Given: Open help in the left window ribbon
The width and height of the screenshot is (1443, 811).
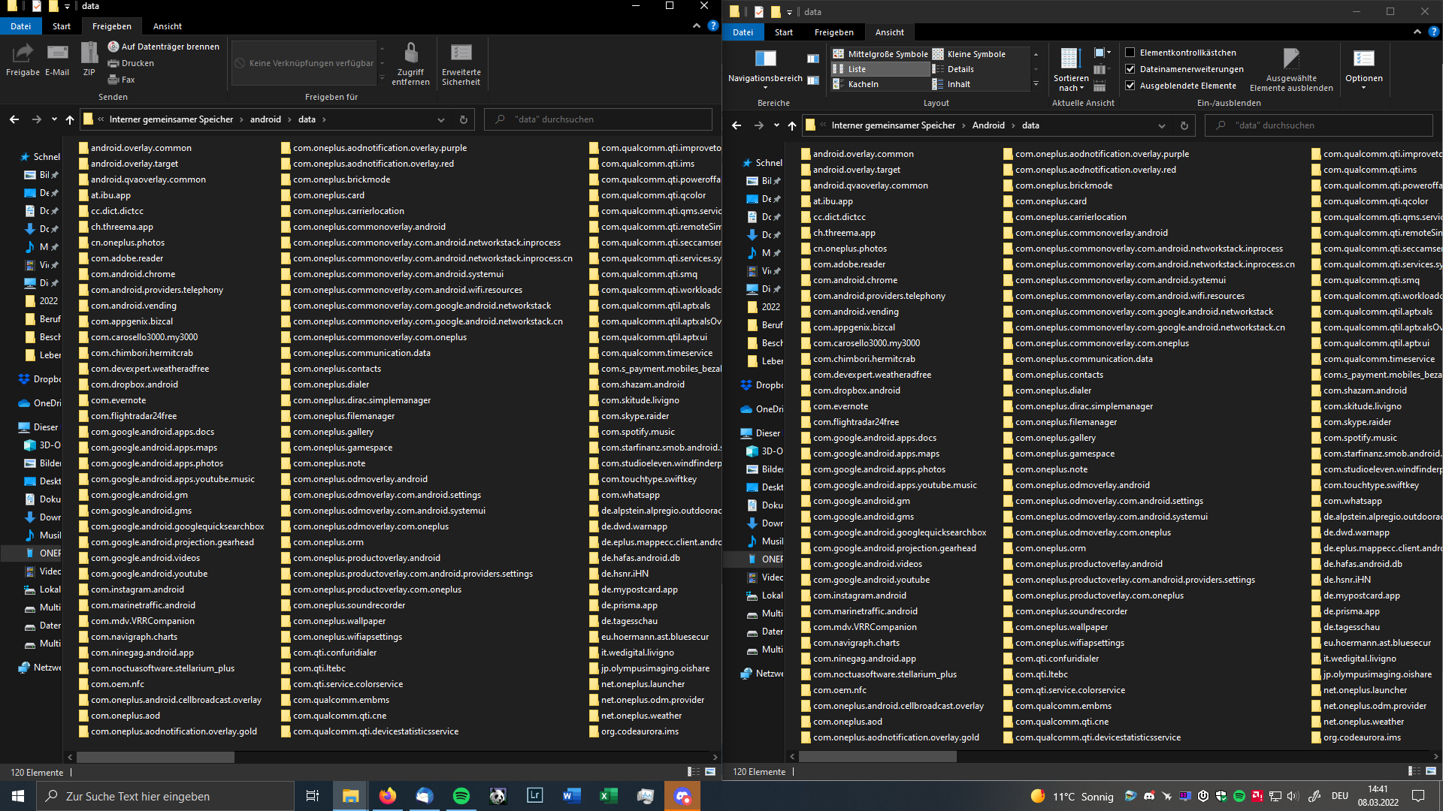Looking at the screenshot, I should point(713,26).
